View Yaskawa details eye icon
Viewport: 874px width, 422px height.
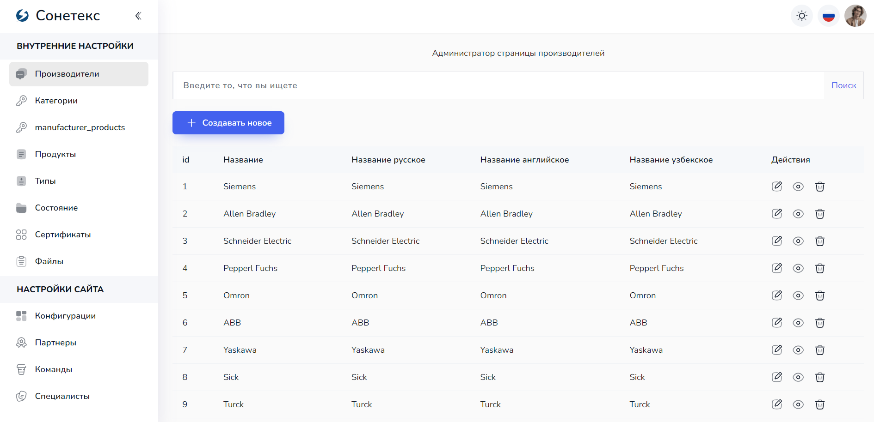[798, 350]
